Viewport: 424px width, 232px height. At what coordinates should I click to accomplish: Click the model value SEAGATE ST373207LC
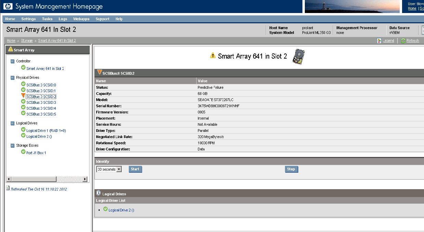point(215,100)
